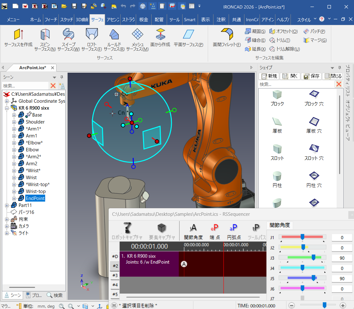Click the トリム (Trim) command

pyautogui.click(x=280, y=40)
